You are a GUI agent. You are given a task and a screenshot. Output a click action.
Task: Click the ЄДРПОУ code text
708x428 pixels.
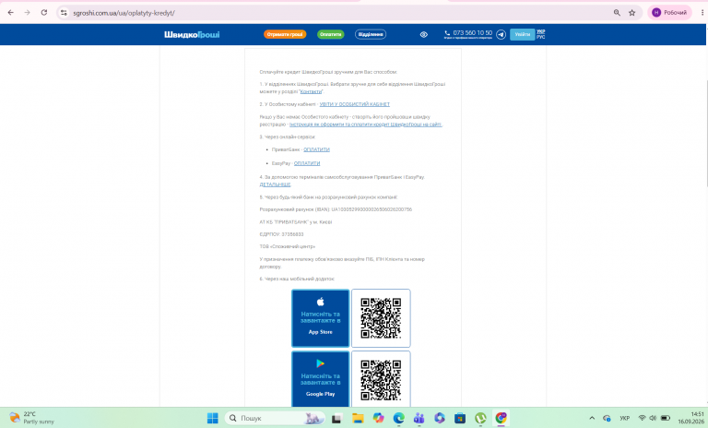tap(281, 234)
